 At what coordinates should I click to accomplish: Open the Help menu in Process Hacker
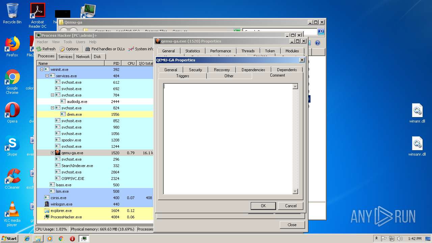coord(92,42)
